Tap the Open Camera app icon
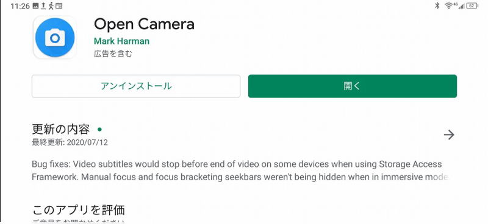 tap(55, 37)
